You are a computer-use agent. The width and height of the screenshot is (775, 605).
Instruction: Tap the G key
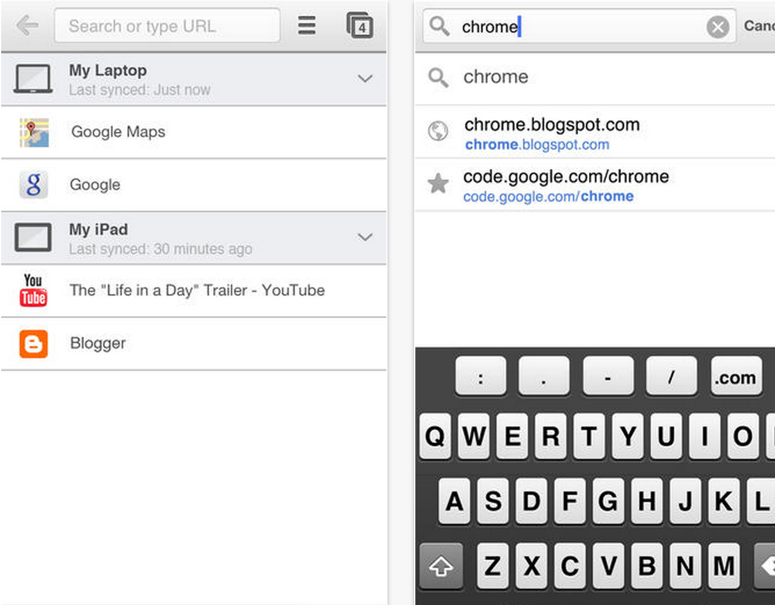[608, 501]
